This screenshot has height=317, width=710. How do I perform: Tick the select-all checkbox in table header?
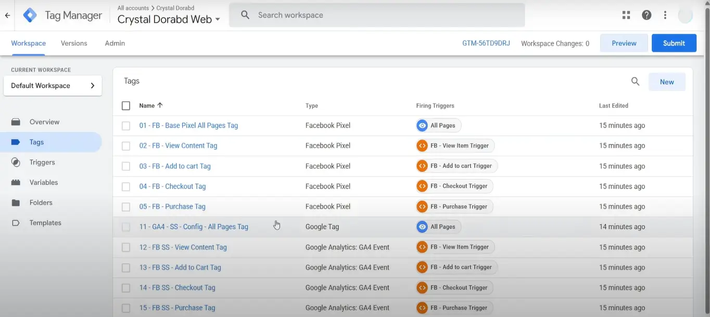coord(126,106)
